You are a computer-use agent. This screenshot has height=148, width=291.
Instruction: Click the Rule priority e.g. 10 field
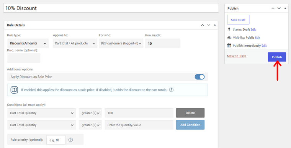(56, 140)
